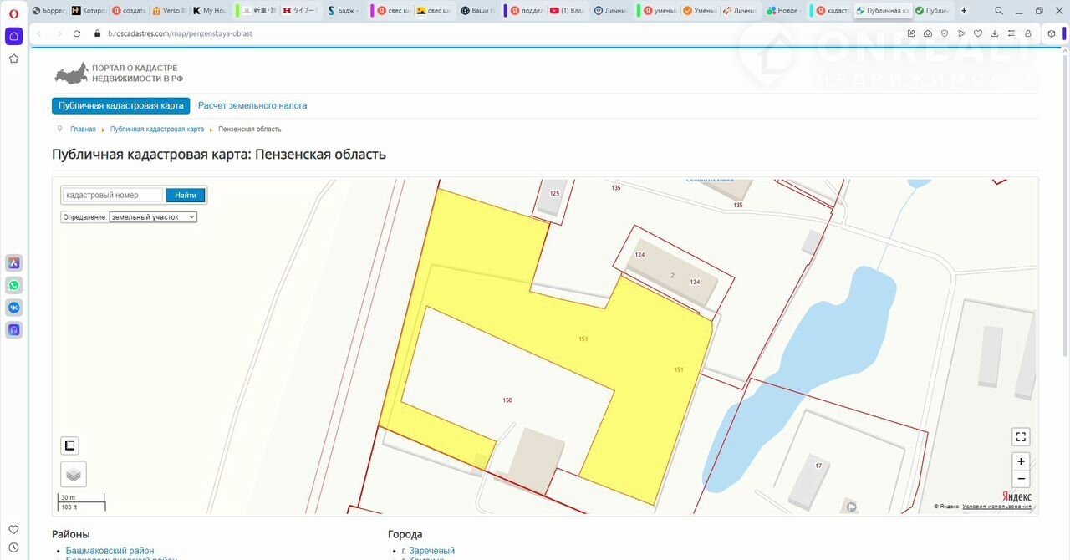
Task: Open WhatsApp in the Opera sidebar
Action: pyautogui.click(x=13, y=285)
